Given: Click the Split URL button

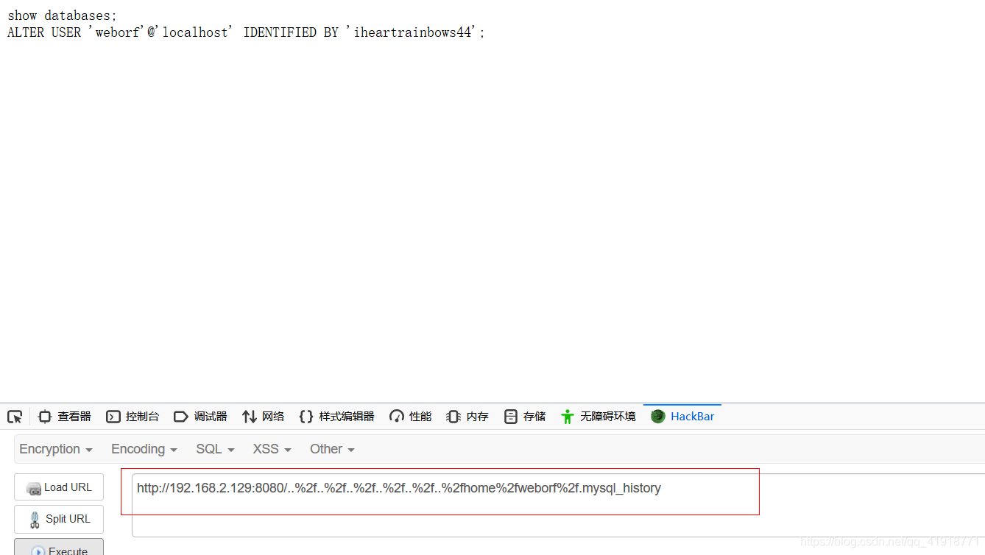Looking at the screenshot, I should coord(59,519).
